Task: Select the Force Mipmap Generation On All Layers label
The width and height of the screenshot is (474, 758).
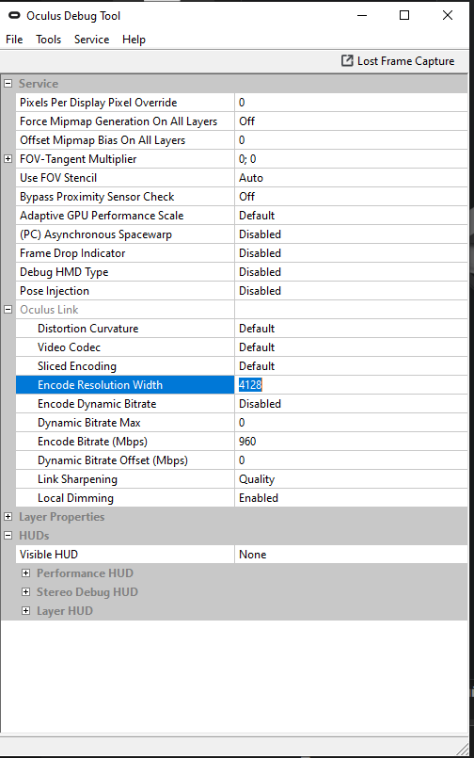Action: (118, 121)
